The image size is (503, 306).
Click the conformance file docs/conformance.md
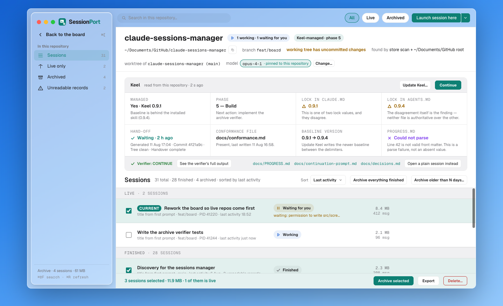(x=241, y=138)
